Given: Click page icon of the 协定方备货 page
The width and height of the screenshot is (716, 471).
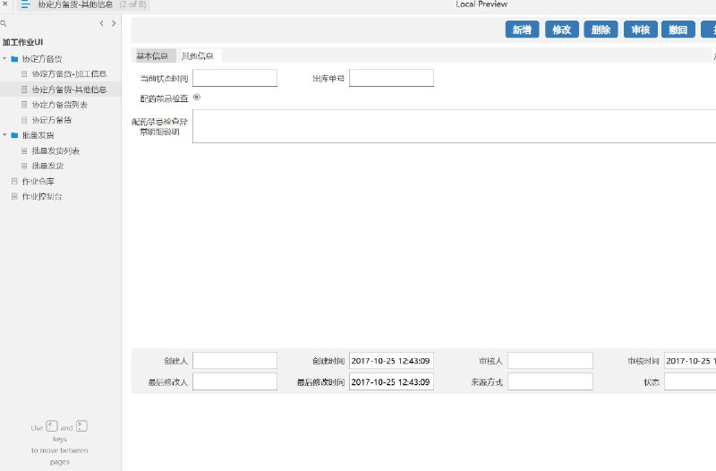Looking at the screenshot, I should 24,120.
